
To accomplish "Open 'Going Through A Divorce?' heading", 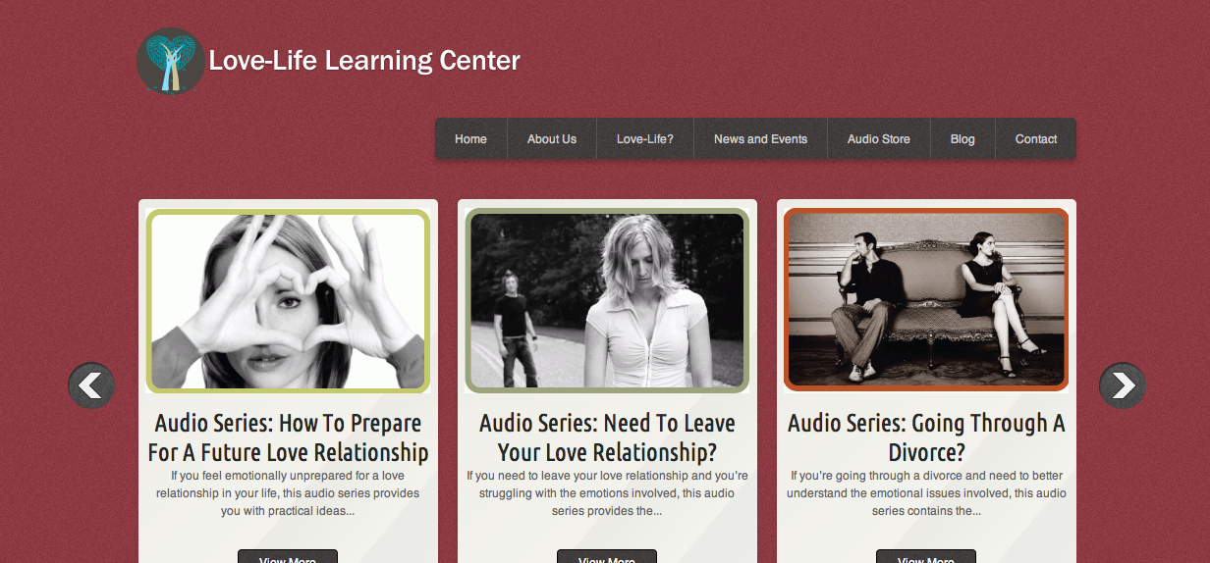I will pos(926,437).
